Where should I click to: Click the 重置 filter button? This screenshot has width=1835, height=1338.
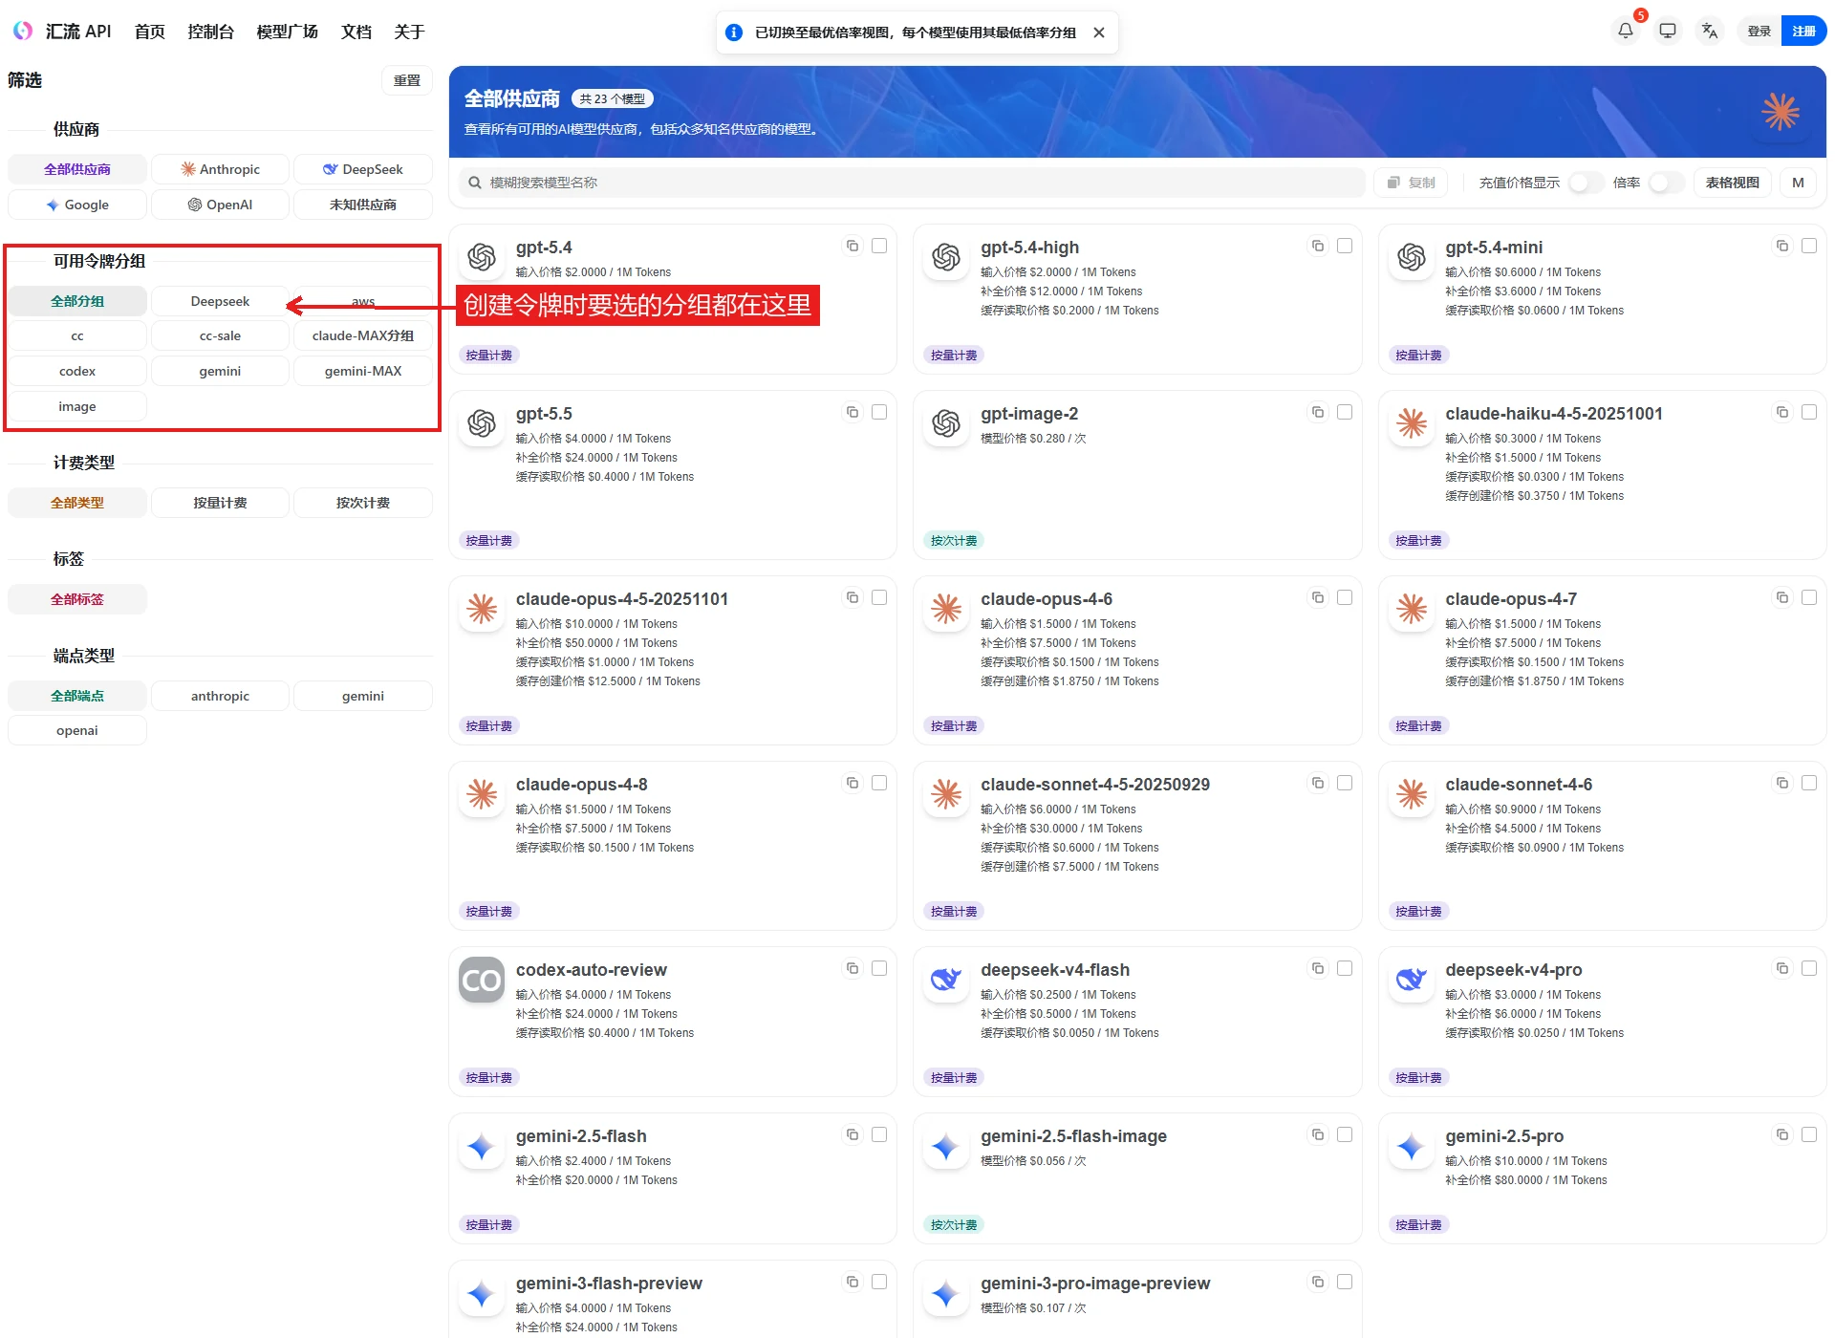(406, 80)
